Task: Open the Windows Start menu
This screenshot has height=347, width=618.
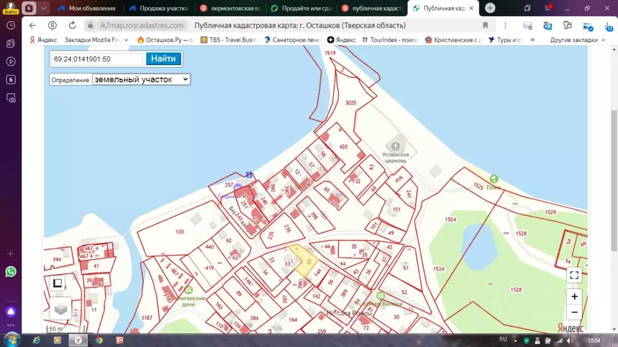Action: [11, 340]
